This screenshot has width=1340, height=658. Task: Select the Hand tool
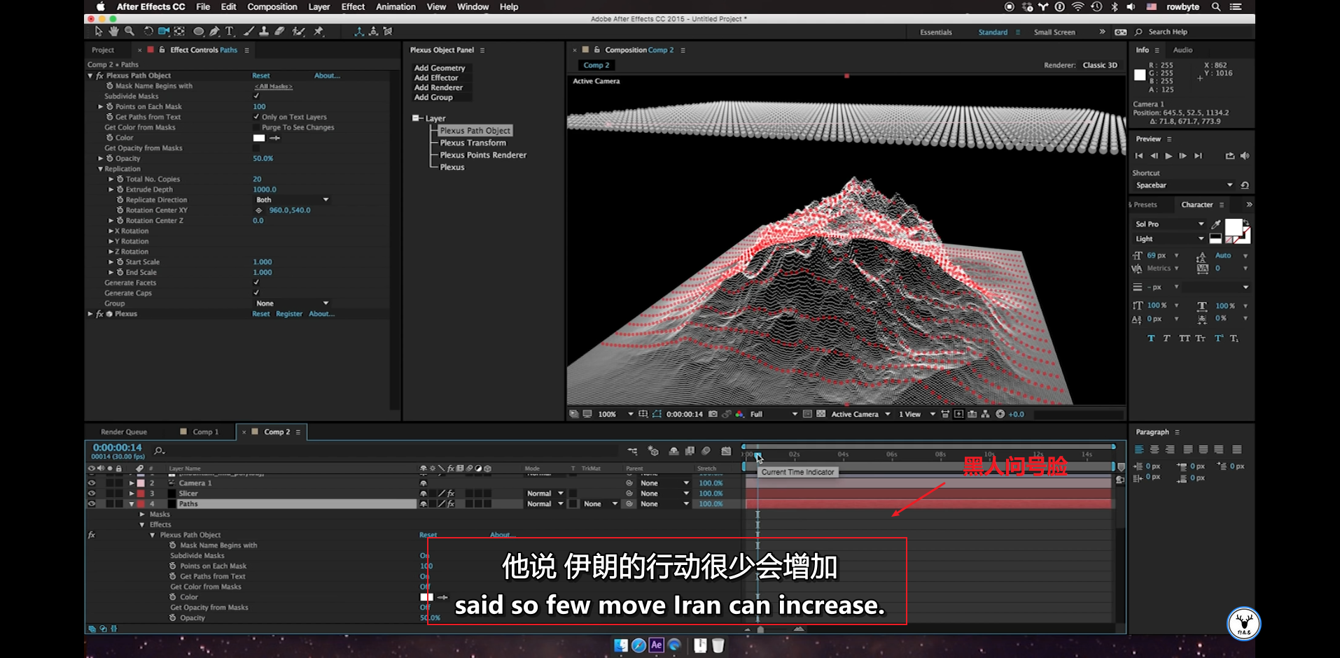113,31
